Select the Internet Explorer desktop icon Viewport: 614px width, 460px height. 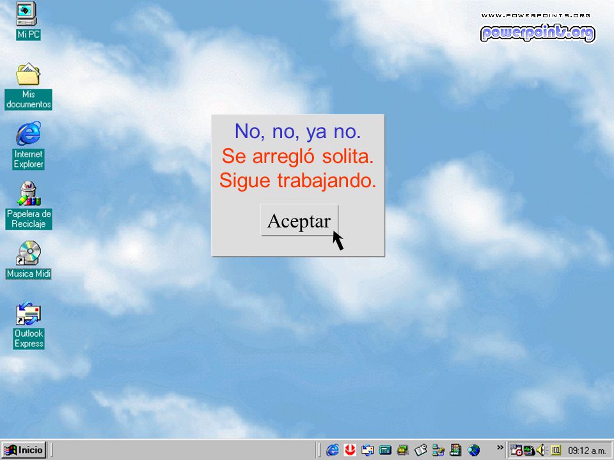coord(28,134)
